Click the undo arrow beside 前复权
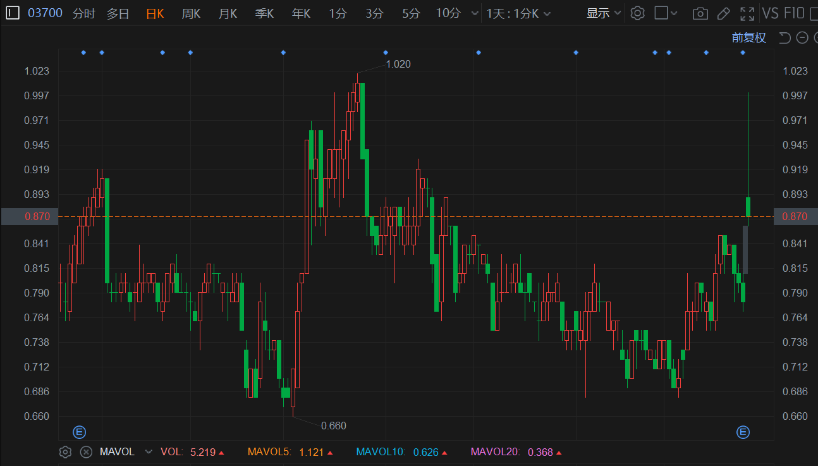 pos(785,38)
